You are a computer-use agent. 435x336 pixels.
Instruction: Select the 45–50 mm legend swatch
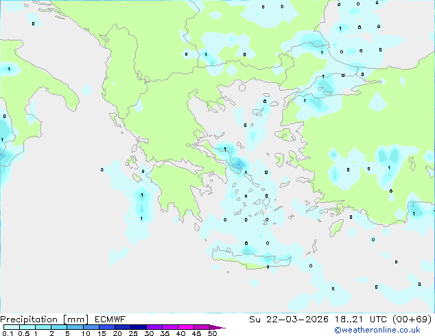point(202,327)
